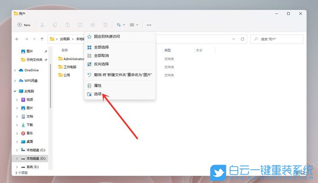Click the New button in toolbar
The image size is (318, 183).
click(x=24, y=25)
